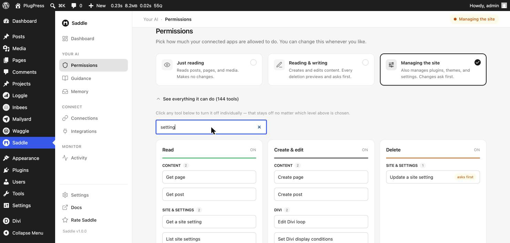Click the Dashboard grid icon in Saddle sidebar
The width and height of the screenshot is (510, 243).
(x=65, y=39)
